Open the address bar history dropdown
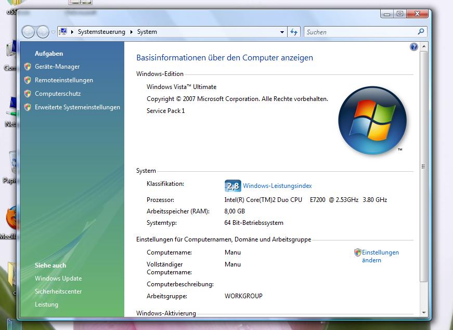The width and height of the screenshot is (453, 330). pos(282,32)
